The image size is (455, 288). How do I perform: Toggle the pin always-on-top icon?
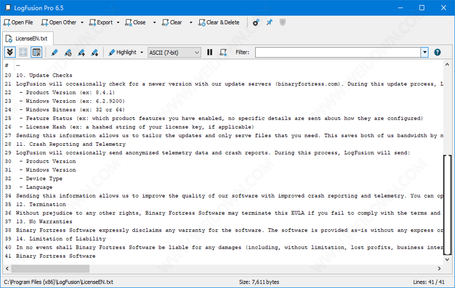click(270, 22)
